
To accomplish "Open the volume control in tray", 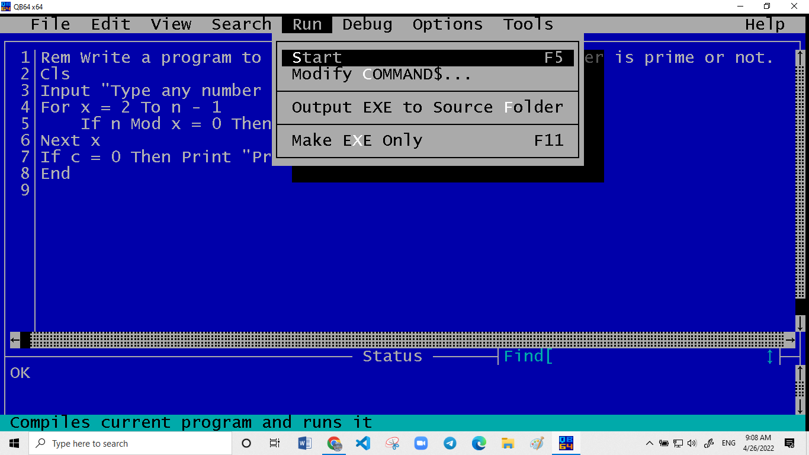I will pyautogui.click(x=692, y=443).
